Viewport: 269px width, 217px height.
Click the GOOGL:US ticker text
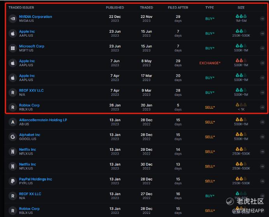(28, 139)
